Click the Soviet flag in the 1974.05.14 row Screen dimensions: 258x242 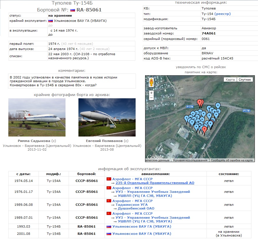[109, 179]
